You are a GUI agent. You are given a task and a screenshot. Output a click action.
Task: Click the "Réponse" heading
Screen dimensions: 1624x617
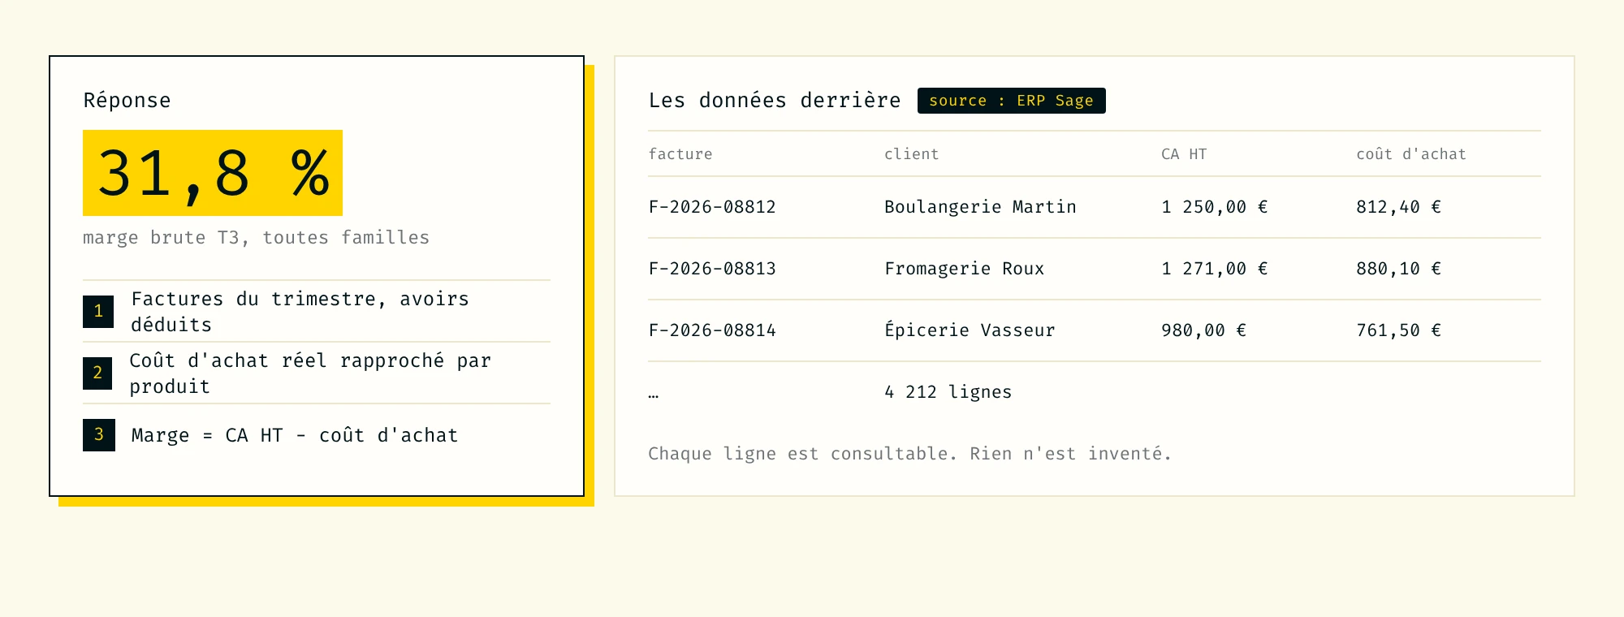(127, 101)
